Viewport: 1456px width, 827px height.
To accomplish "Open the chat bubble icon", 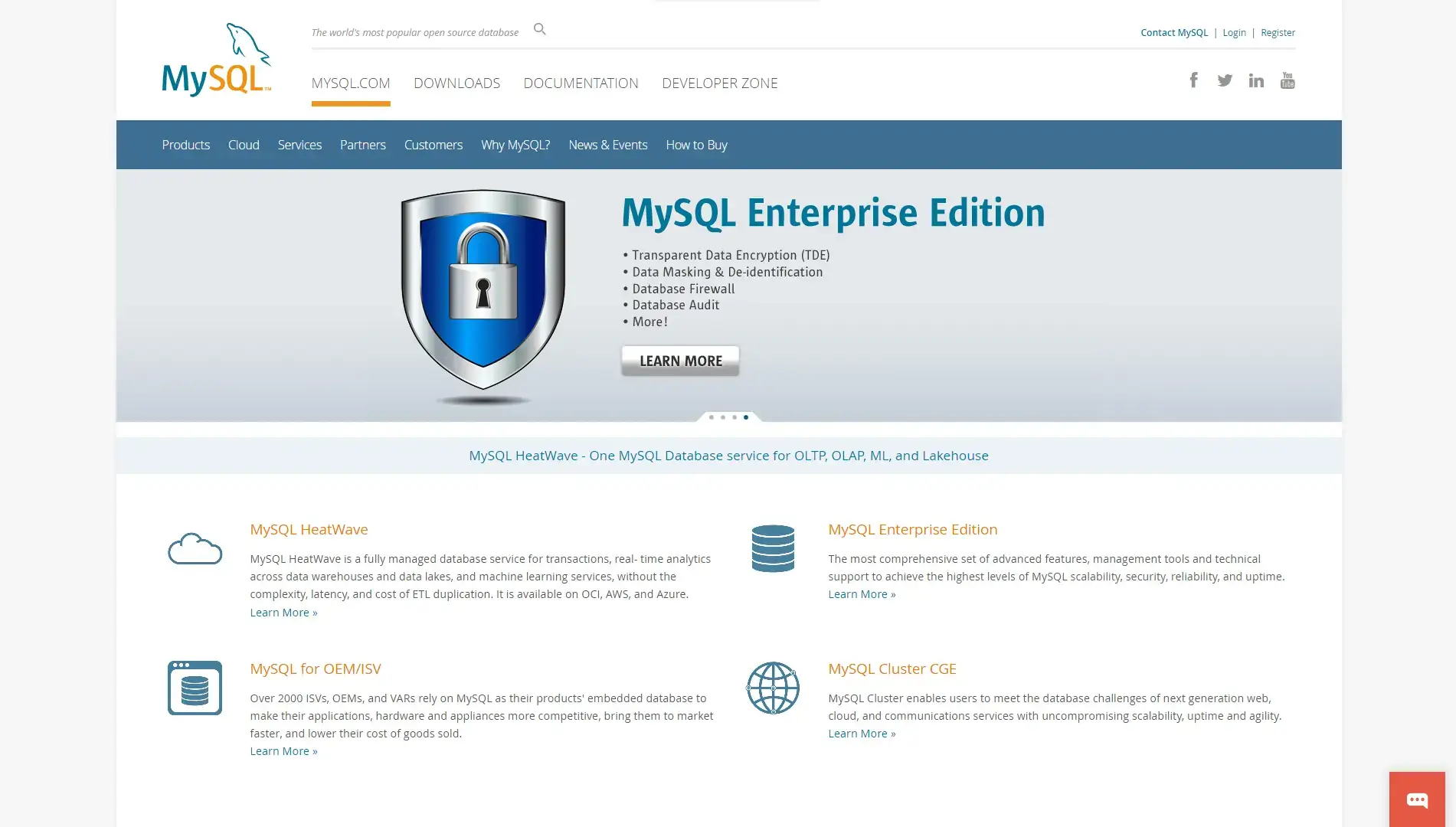I will tap(1417, 799).
